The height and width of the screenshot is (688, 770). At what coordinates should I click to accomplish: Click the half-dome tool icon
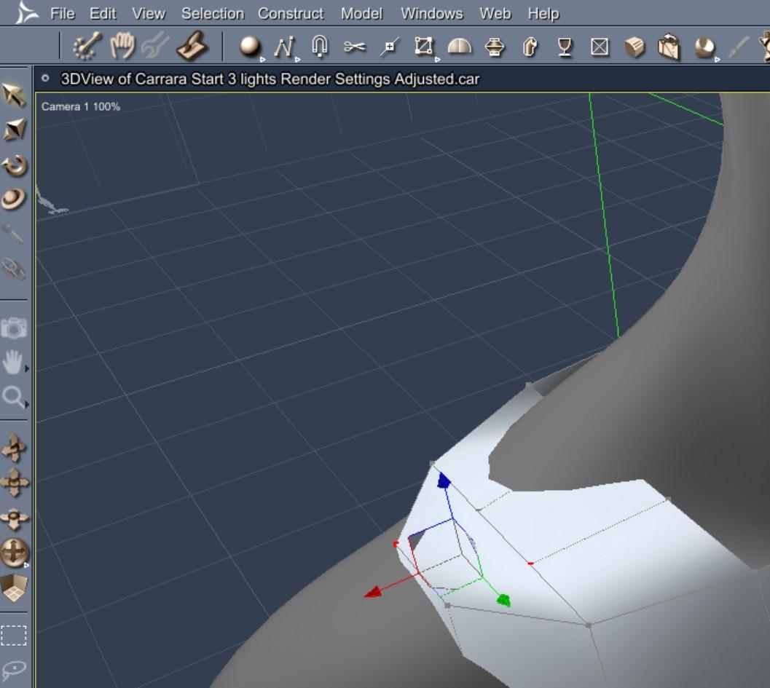pos(460,47)
